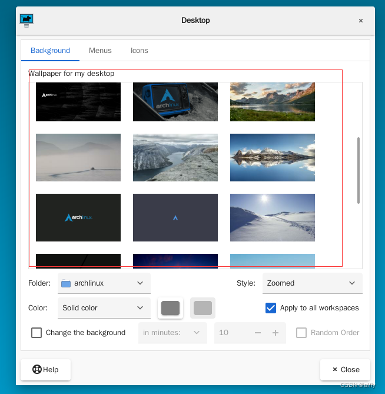385x394 pixels.
Task: Switch to the Menus tab
Action: pyautogui.click(x=100, y=51)
